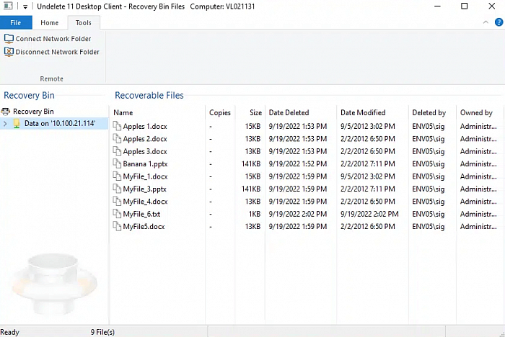Select the Apples 3.docx file name
Screen dimensions: 505x337
(145, 151)
